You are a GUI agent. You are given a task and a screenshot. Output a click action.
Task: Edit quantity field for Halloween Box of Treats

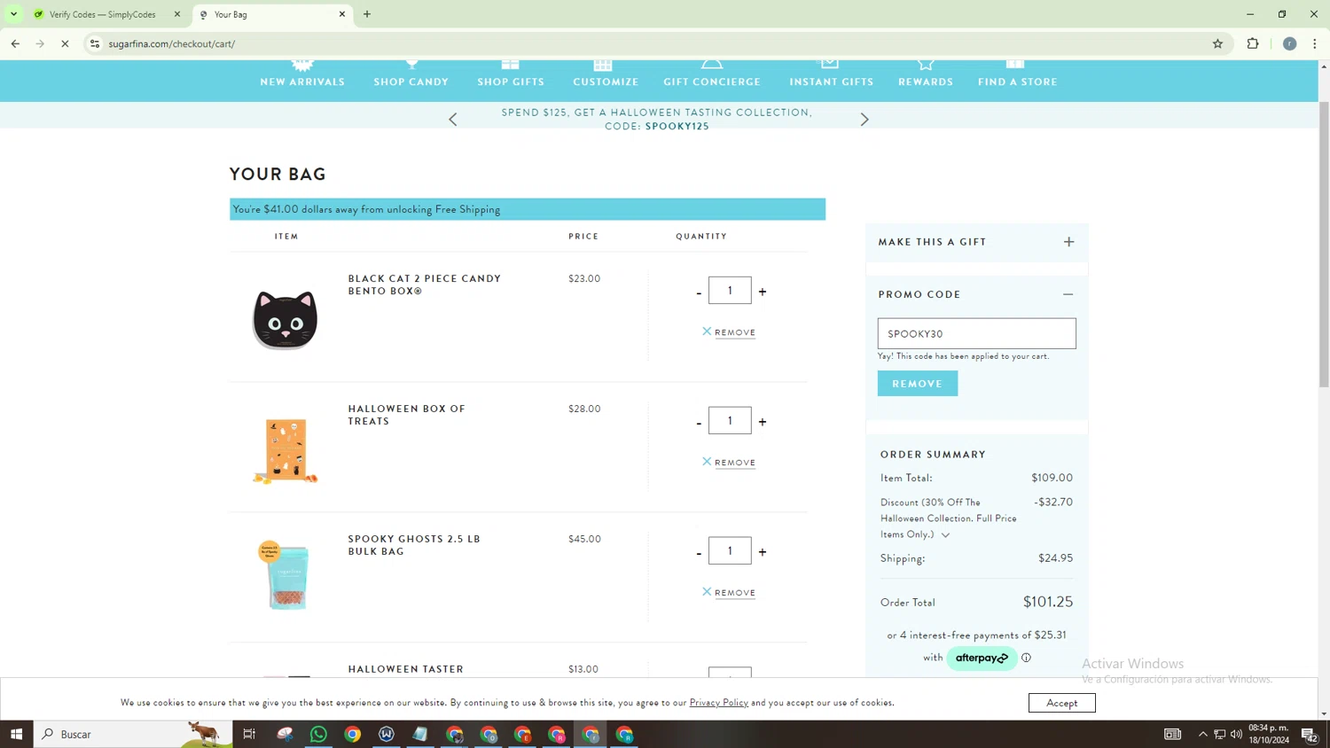pyautogui.click(x=730, y=421)
